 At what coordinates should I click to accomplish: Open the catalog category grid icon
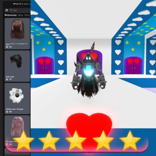[x=6, y=10]
